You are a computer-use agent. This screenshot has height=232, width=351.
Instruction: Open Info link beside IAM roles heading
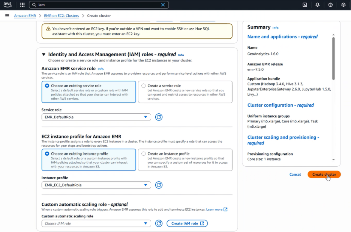tap(181, 55)
